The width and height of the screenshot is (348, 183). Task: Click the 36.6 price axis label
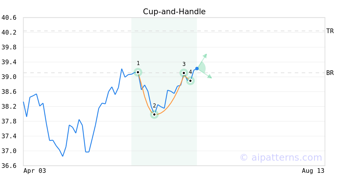click(x=9, y=166)
